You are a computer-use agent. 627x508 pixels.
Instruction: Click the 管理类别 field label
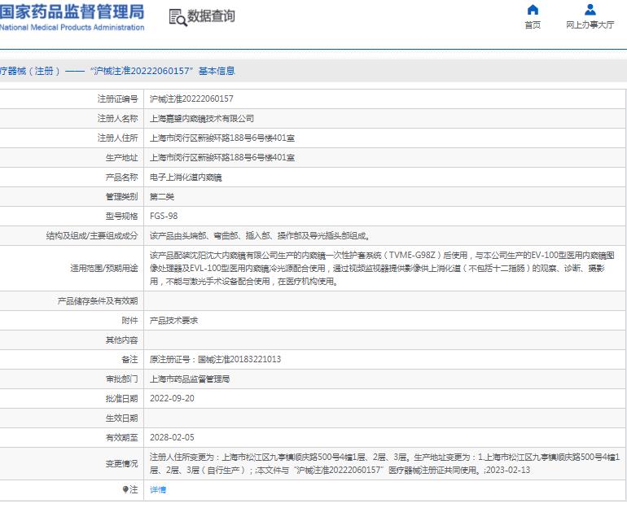click(x=121, y=197)
